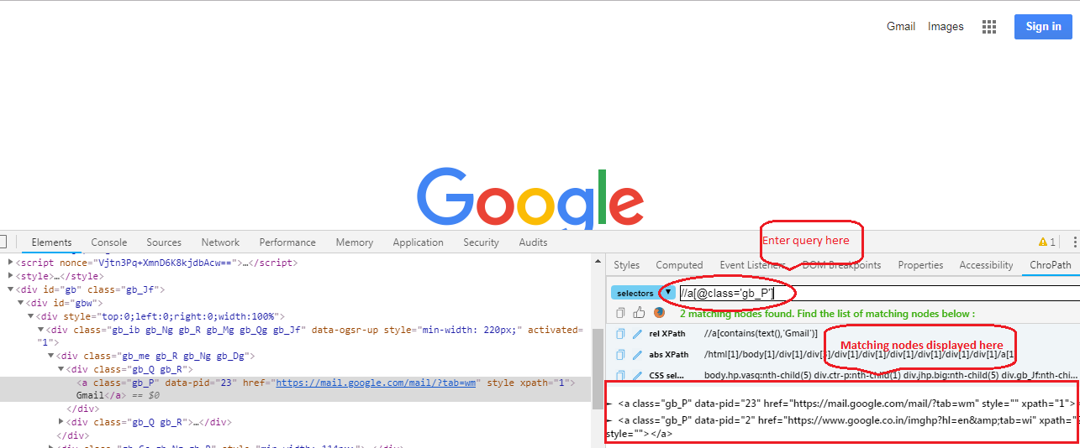Screen dimensions: 1080x448
Task: Edit the abs XPath with pencil icon
Action: (x=638, y=354)
